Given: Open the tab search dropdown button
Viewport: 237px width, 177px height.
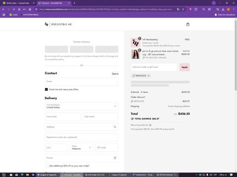Looking at the screenshot, I should coord(214,3).
